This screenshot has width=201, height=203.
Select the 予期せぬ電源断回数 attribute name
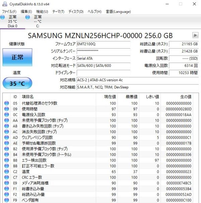tap(39, 143)
